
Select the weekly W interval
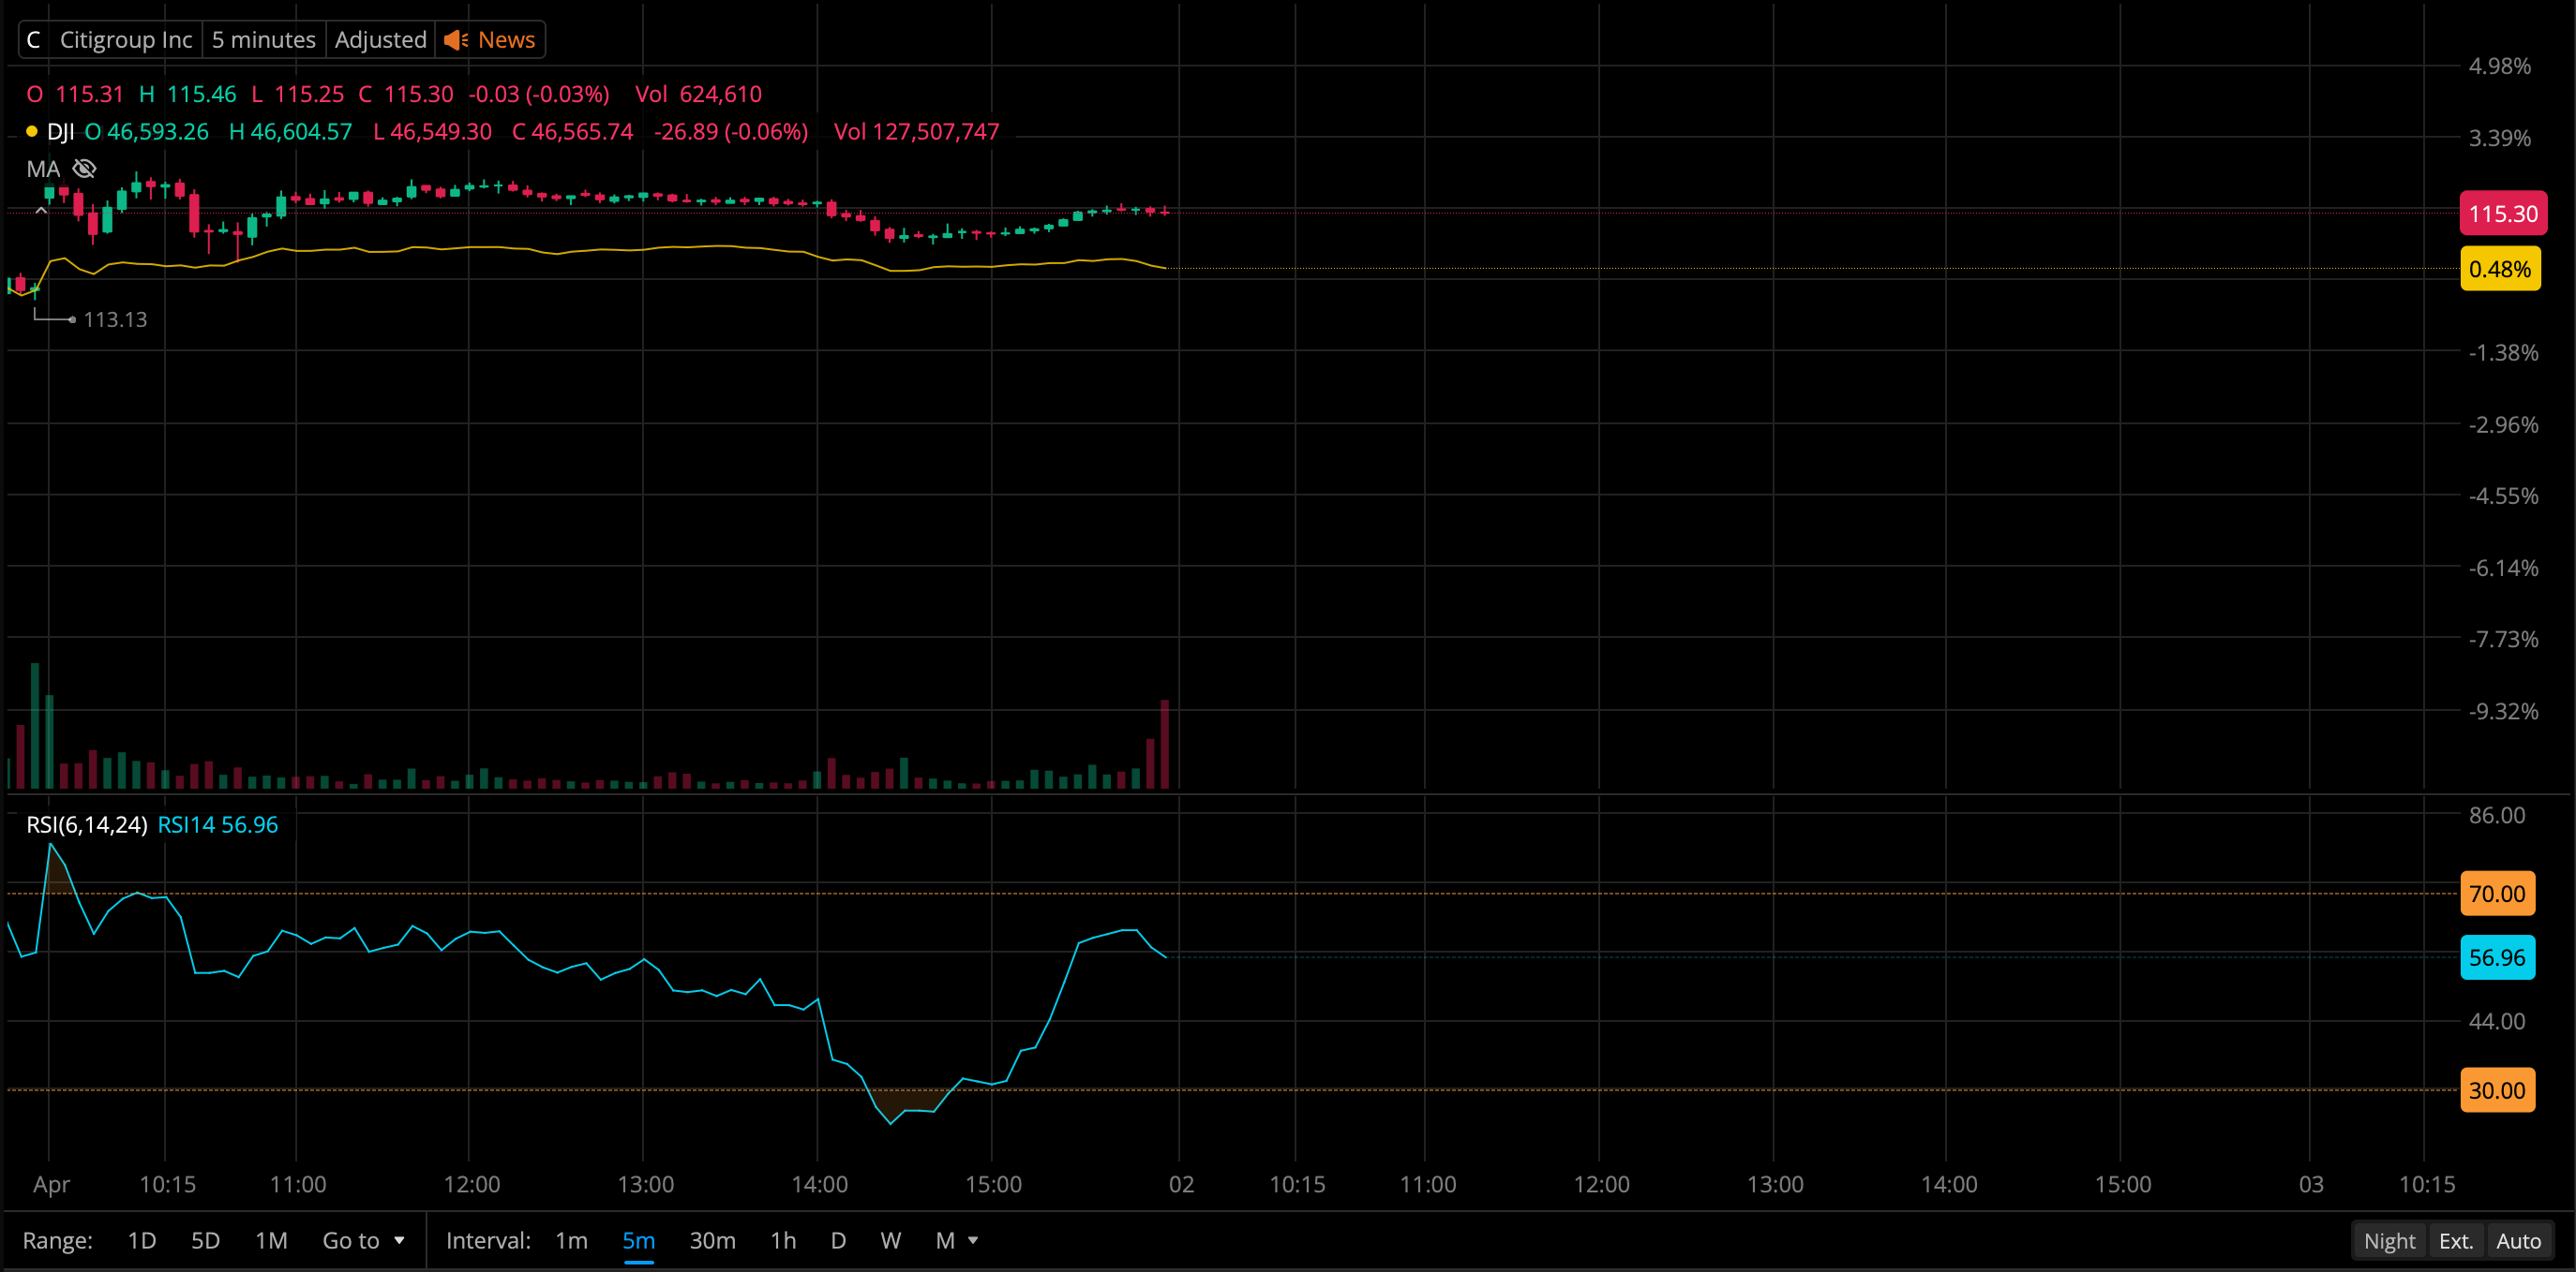tap(890, 1240)
